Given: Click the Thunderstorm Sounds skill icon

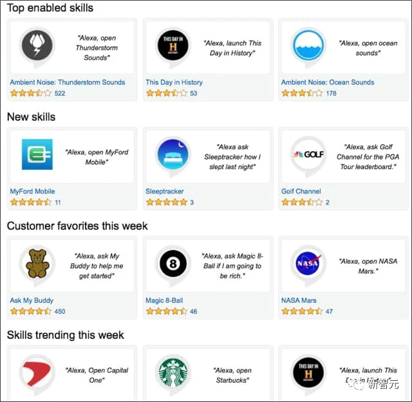Looking at the screenshot, I should point(37,44).
